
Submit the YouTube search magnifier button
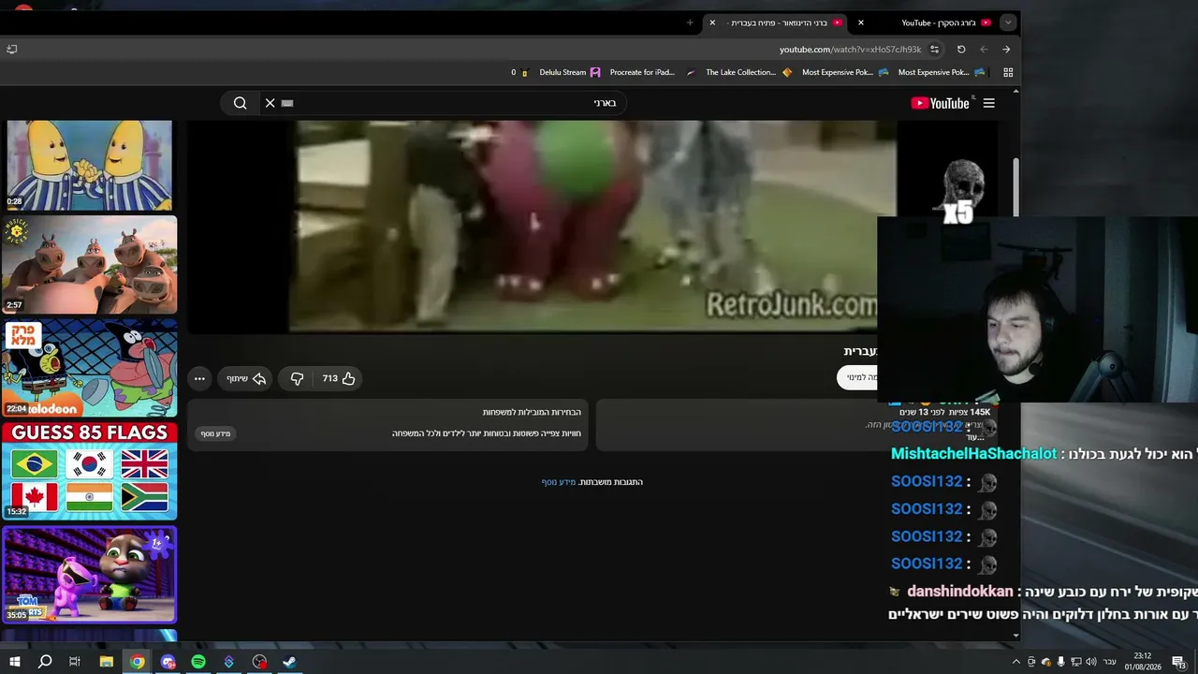241,103
